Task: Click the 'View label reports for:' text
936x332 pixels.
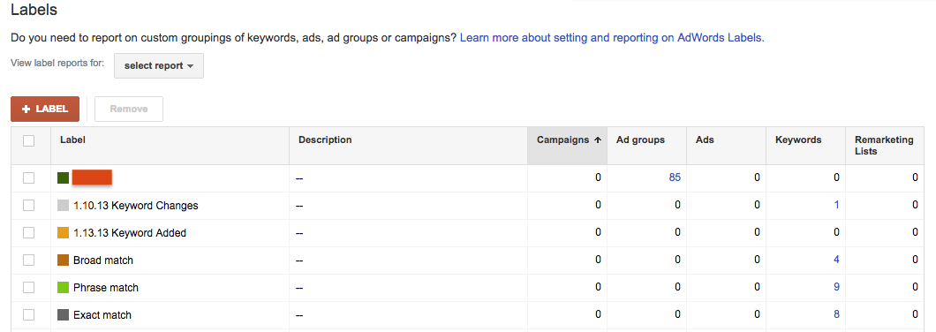Action: (58, 63)
